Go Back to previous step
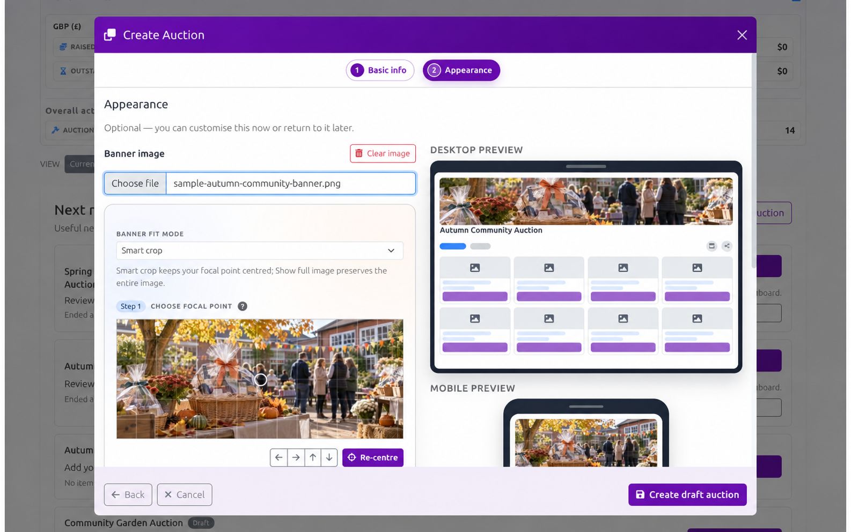851x532 pixels. pyautogui.click(x=128, y=494)
